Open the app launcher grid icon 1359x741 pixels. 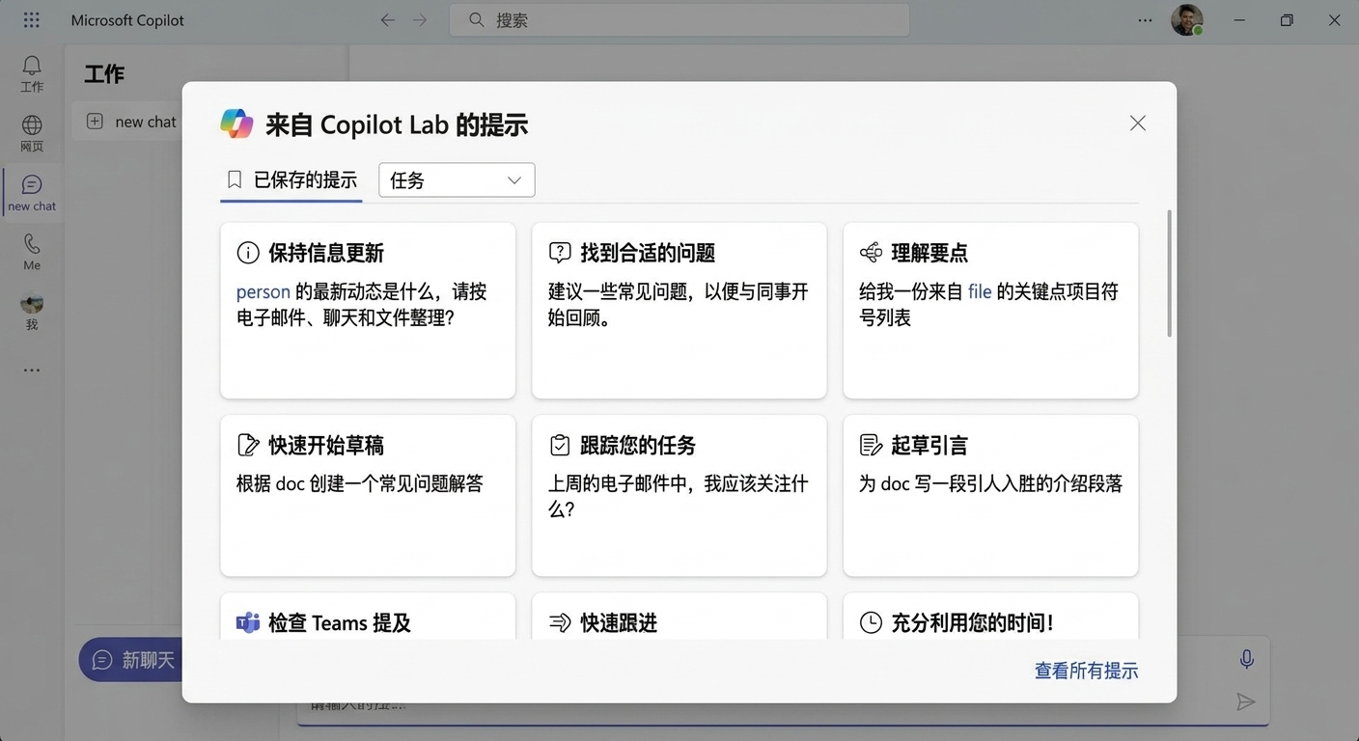pyautogui.click(x=32, y=19)
